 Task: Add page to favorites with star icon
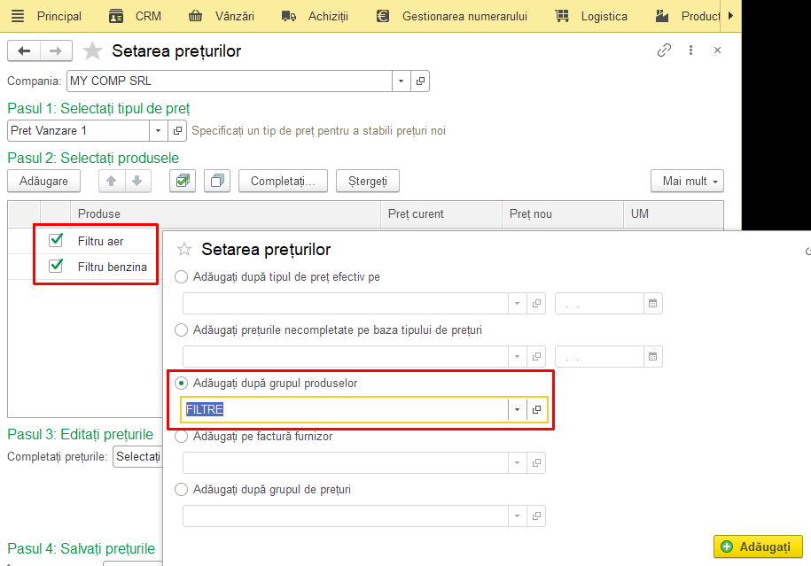click(x=92, y=50)
